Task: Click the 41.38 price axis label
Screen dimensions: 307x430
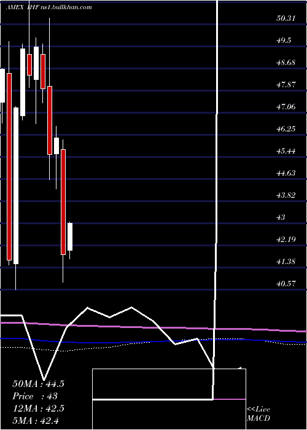Action: tap(286, 261)
